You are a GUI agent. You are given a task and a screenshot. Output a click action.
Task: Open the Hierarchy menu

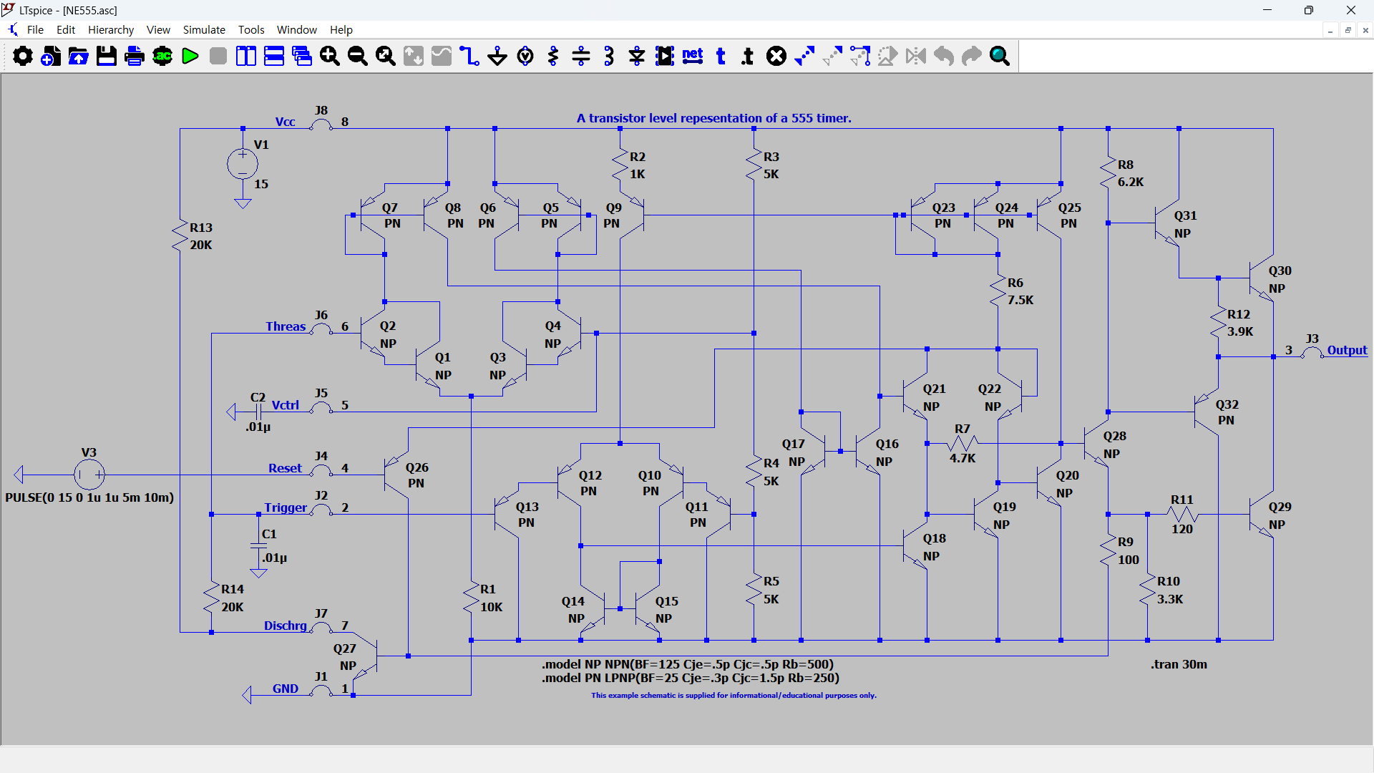(111, 30)
